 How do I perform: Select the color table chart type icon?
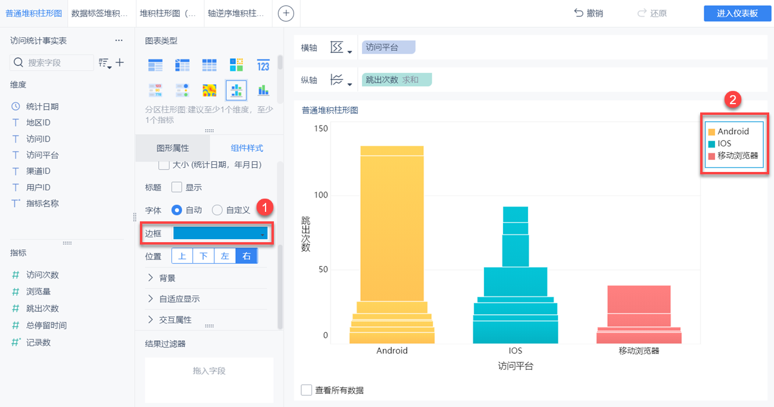[155, 90]
